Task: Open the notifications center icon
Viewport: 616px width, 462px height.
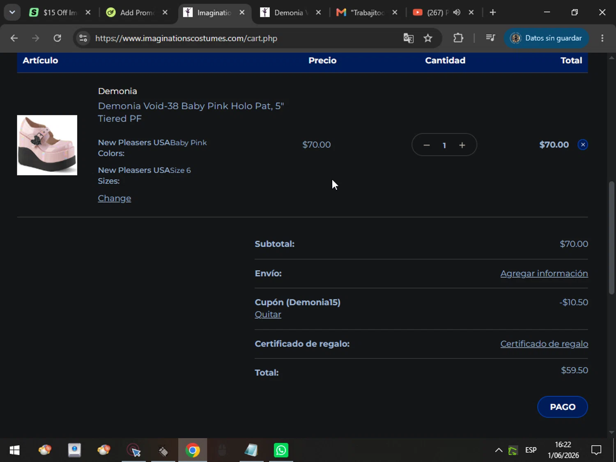Action: click(596, 451)
